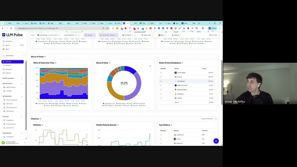Open the Spain country dropdown
The image size is (297, 167).
162,35
